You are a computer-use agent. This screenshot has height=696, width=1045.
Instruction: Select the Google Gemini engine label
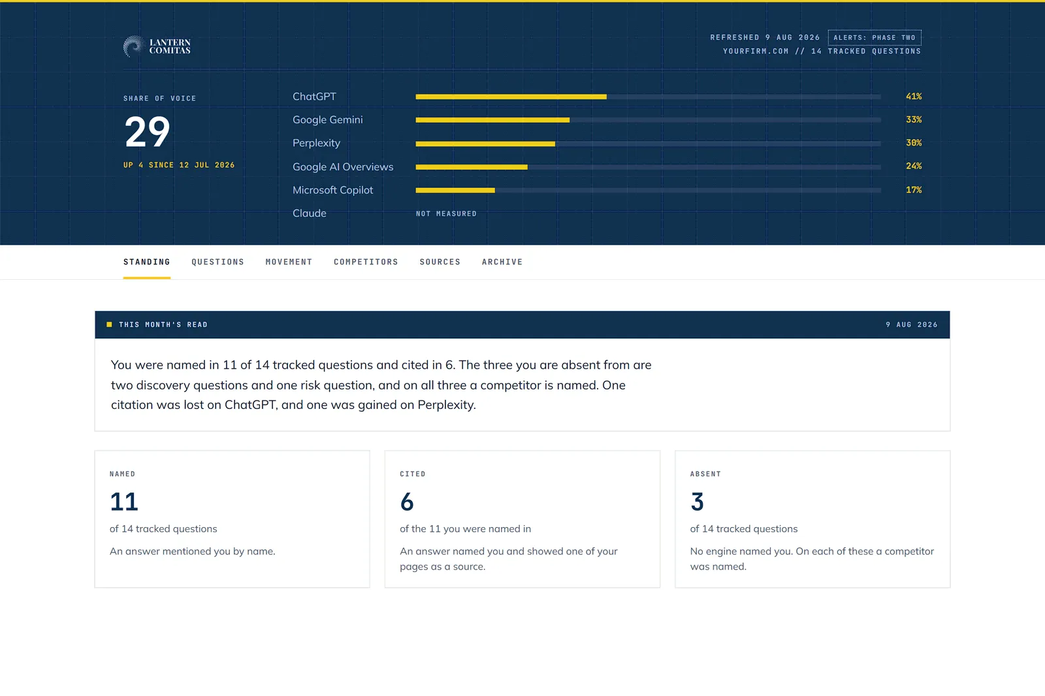pyautogui.click(x=328, y=120)
